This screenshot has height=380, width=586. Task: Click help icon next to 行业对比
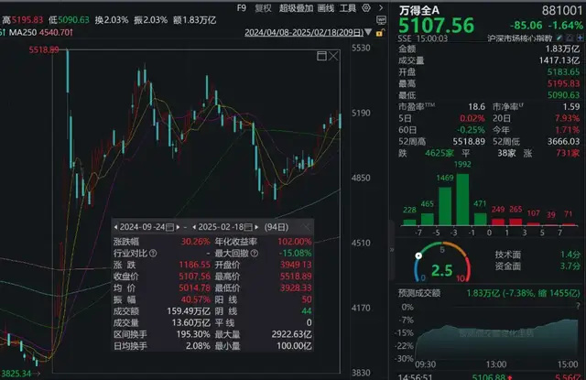[153, 254]
